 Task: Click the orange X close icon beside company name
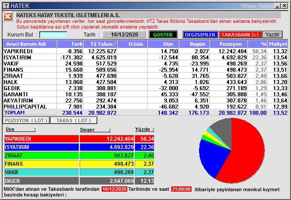click(8, 17)
